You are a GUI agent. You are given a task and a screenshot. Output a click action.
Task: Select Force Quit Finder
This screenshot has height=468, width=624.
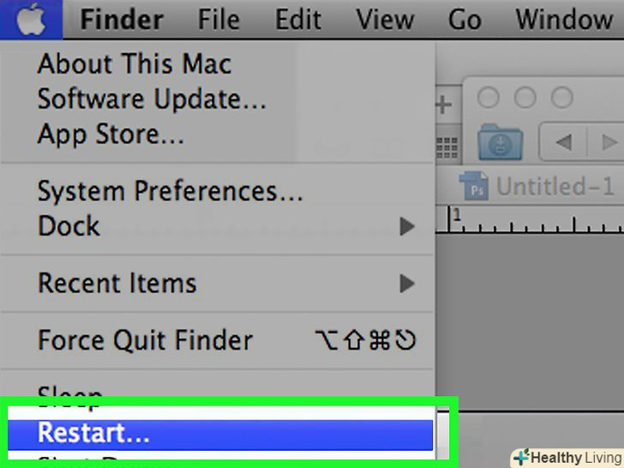[146, 340]
